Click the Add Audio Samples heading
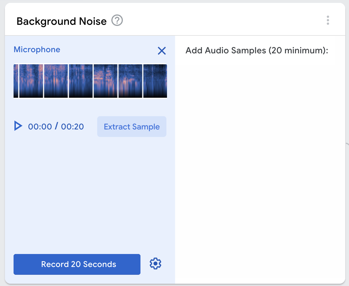This screenshot has height=286, width=349. (x=256, y=50)
